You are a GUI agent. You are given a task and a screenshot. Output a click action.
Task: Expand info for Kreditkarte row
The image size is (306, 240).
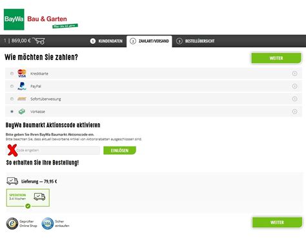pyautogui.click(x=294, y=74)
